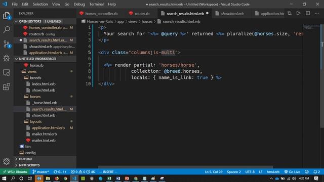Open the errors and warnings problems indicator
This screenshot has height=182, width=324.
tap(83, 172)
